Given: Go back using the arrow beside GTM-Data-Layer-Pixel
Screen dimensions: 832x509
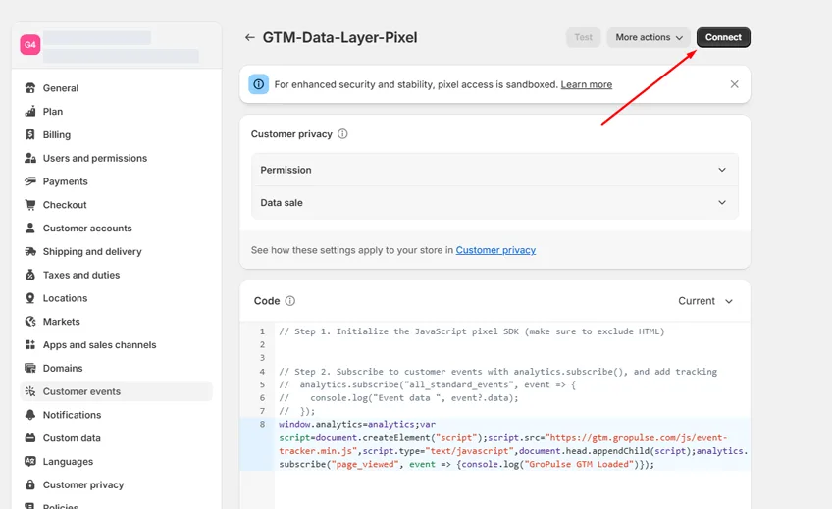Looking at the screenshot, I should pos(250,37).
